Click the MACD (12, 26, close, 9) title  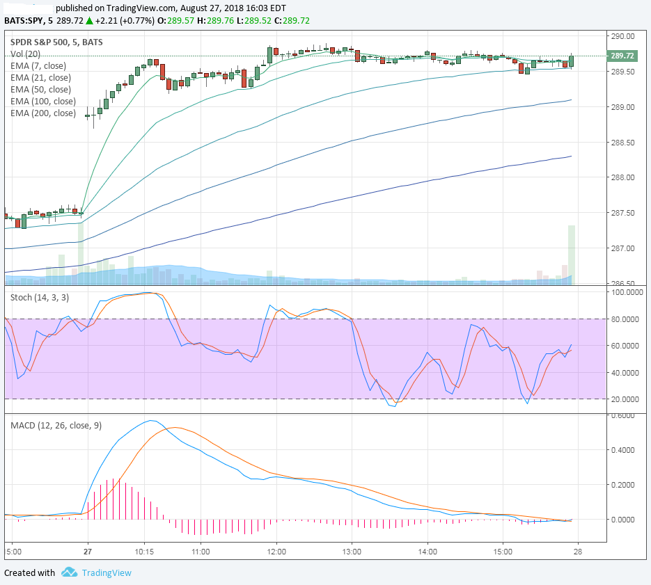click(x=56, y=425)
